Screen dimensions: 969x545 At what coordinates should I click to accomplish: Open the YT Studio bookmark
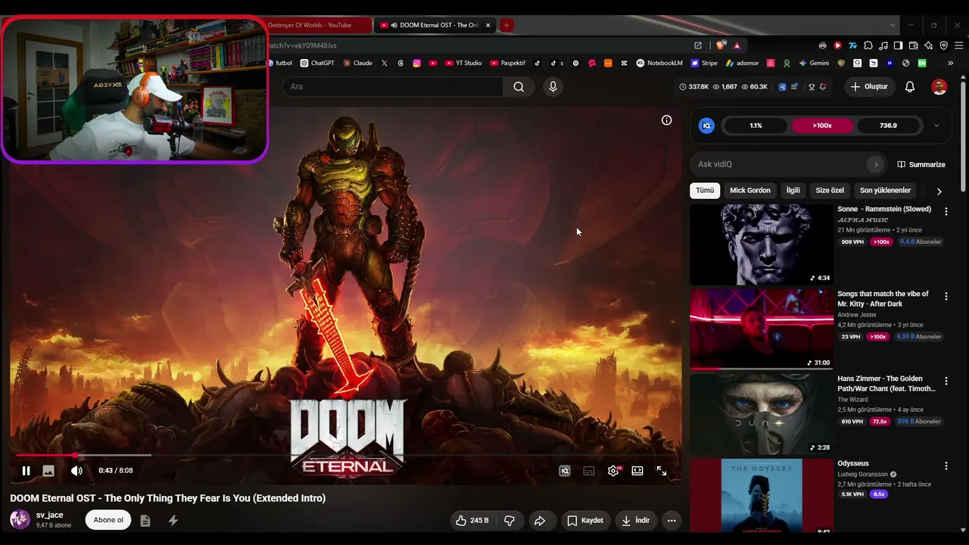pos(463,64)
